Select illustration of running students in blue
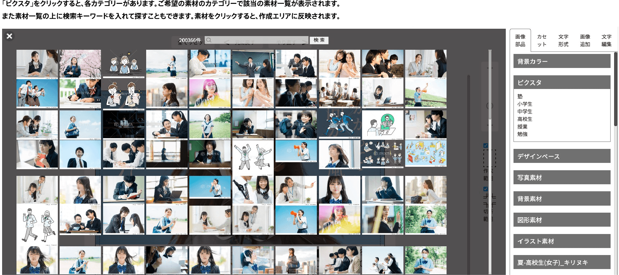Viewport: 619px width, 275px height. point(339,125)
